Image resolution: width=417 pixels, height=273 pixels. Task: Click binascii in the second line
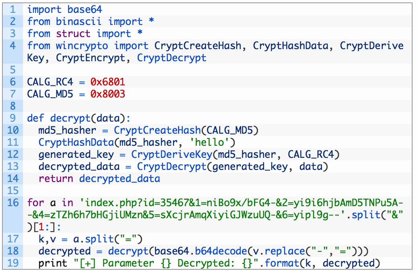79,21
